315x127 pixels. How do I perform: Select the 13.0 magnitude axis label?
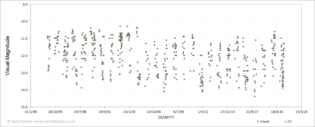coord(24,73)
